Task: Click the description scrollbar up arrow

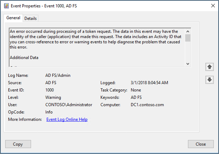Action: (188, 31)
